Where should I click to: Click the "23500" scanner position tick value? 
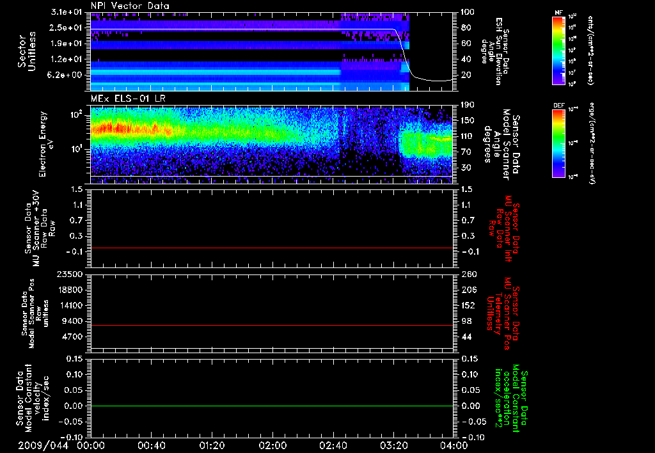click(69, 274)
